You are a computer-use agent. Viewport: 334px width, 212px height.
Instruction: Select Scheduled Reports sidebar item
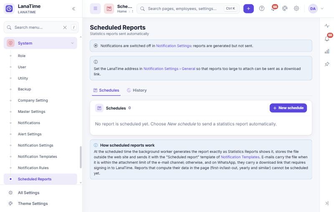tap(40, 179)
